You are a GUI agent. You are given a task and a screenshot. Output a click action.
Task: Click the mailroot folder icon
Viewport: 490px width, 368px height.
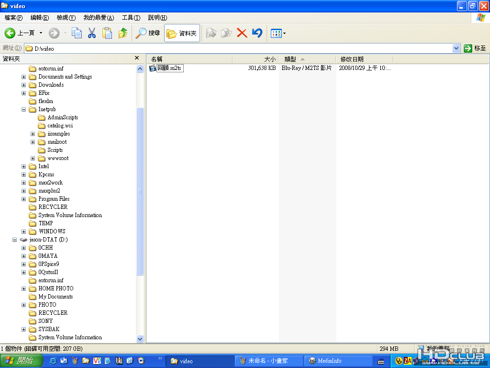click(42, 142)
